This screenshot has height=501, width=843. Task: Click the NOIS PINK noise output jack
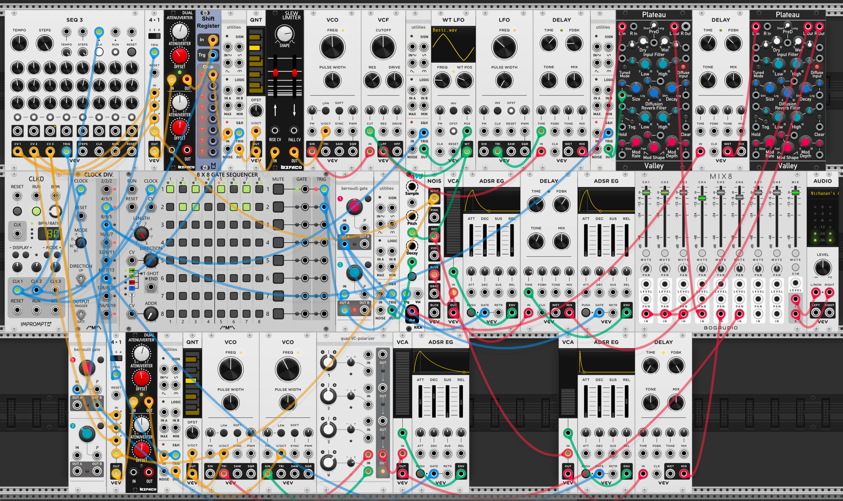[434, 218]
